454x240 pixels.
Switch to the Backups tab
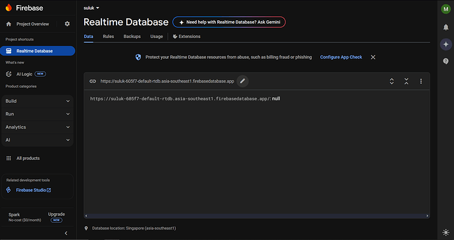pos(132,36)
